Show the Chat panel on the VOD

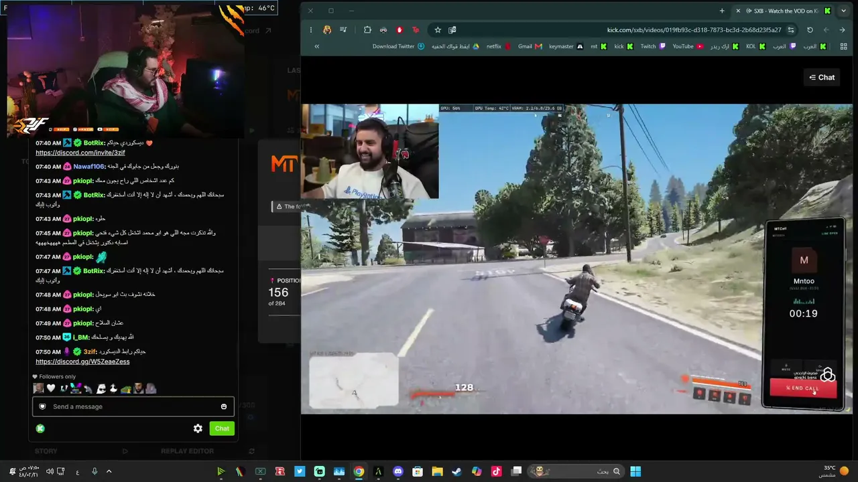pos(822,78)
